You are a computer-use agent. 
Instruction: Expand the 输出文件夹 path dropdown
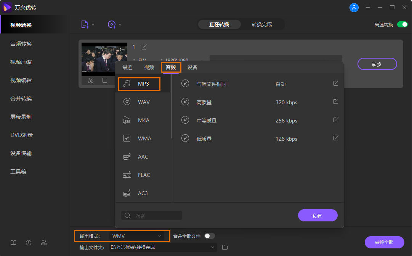point(213,247)
